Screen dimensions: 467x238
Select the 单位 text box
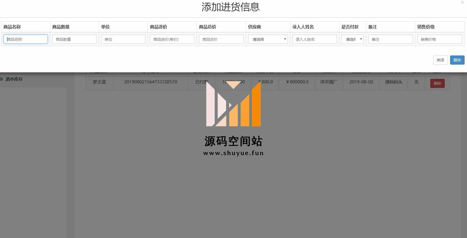click(123, 39)
